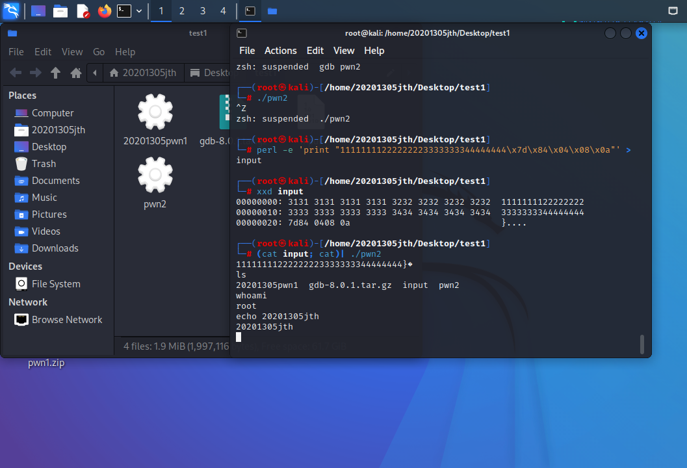Open the terminal emulator launcher in panel
The width and height of the screenshot is (687, 468).
[124, 11]
